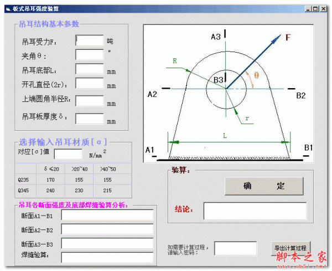Focus the password field for 计算过程
This screenshot has width=332, height=271.
(x=236, y=248)
